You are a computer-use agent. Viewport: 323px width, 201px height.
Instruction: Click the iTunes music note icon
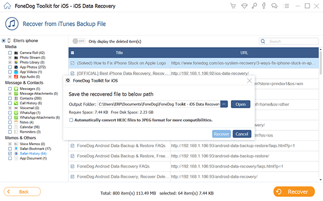[x=12, y=24]
